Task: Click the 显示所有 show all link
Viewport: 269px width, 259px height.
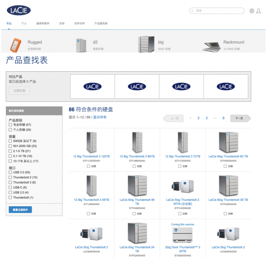Action: [100, 117]
